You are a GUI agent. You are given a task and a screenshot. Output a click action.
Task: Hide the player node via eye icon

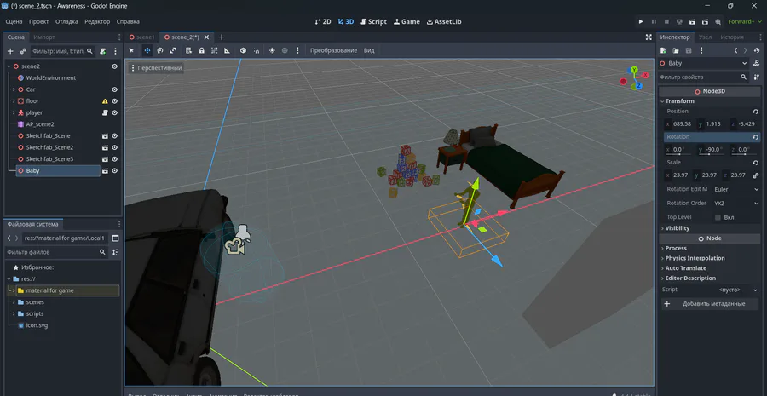point(114,113)
